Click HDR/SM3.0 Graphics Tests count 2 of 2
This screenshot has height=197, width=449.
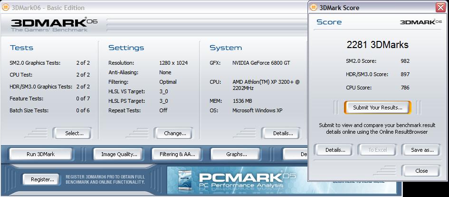coord(83,87)
